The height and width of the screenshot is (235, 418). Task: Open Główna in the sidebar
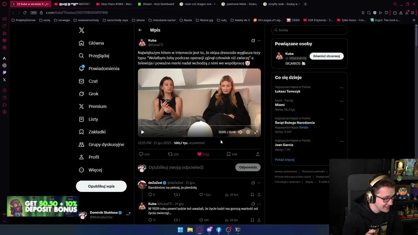click(x=92, y=43)
